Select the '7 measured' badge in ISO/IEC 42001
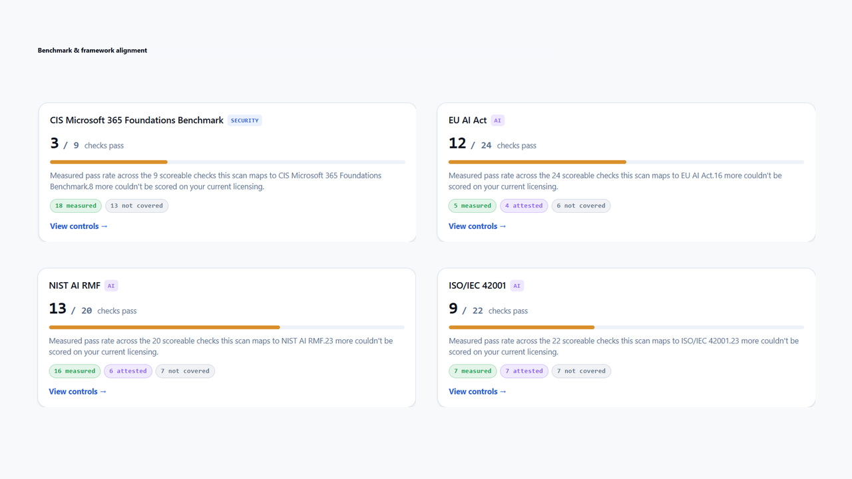This screenshot has width=852, height=479. tap(473, 371)
